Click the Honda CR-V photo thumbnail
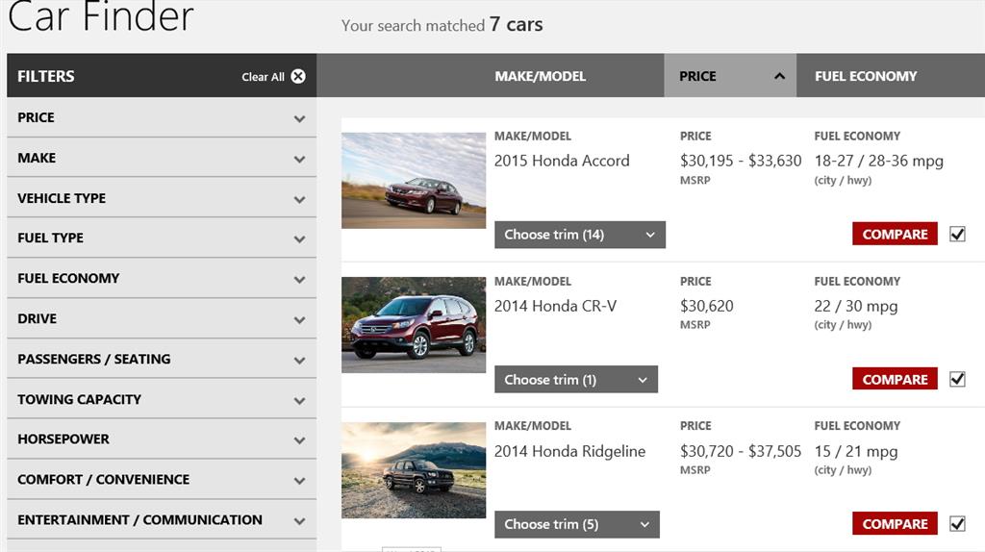985x552 pixels. pyautogui.click(x=414, y=325)
